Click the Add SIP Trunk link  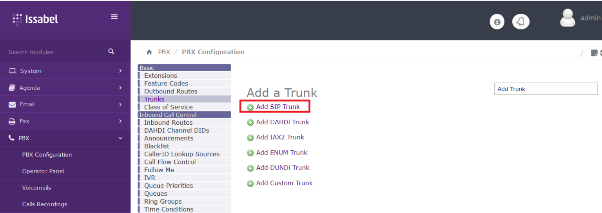pyautogui.click(x=278, y=107)
